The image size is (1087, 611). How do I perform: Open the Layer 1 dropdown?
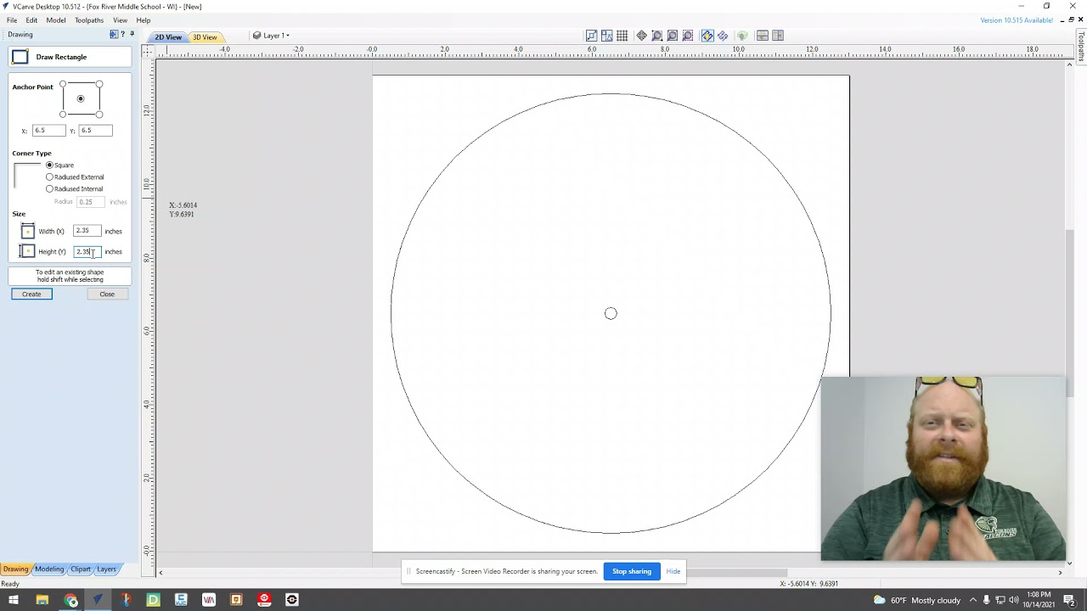pos(272,36)
